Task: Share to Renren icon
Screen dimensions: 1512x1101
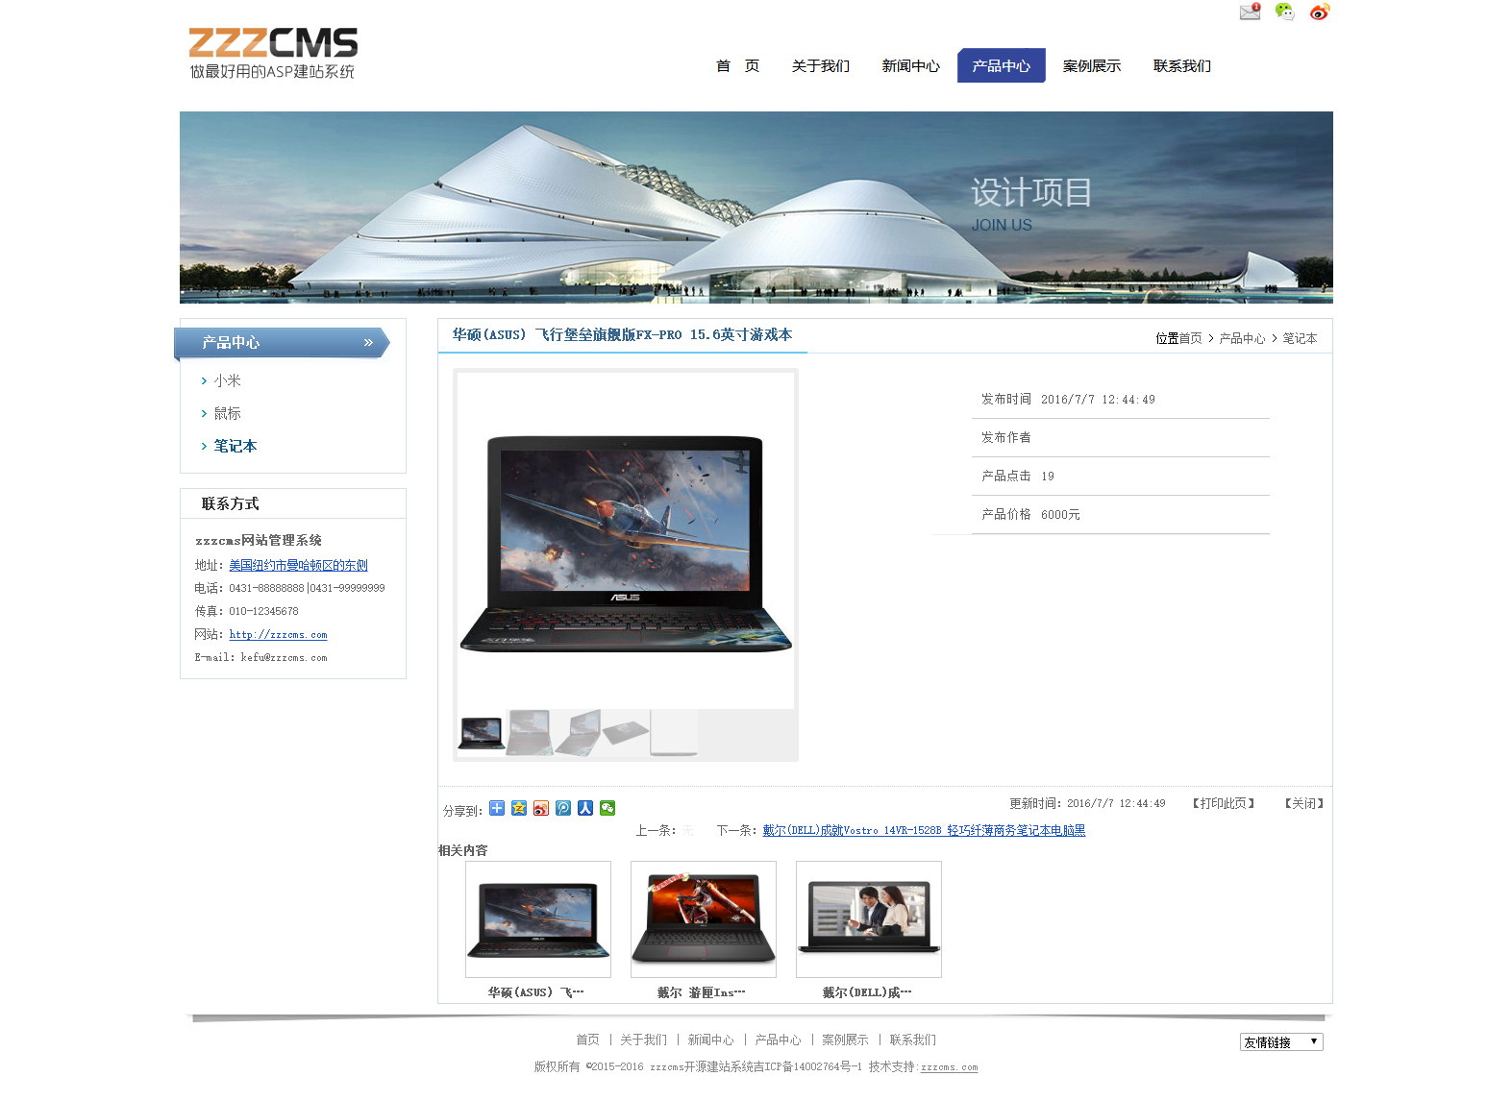Action: click(585, 808)
